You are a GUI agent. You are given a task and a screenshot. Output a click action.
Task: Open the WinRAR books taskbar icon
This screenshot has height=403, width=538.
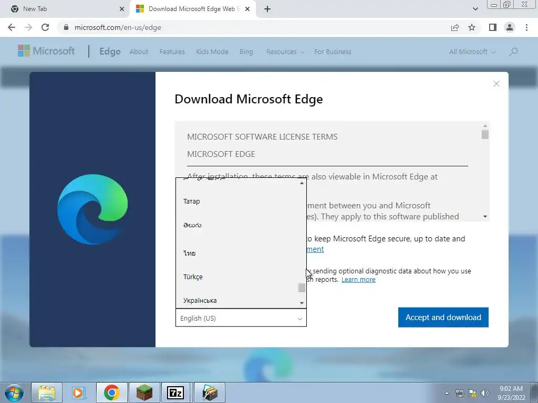tap(210, 393)
